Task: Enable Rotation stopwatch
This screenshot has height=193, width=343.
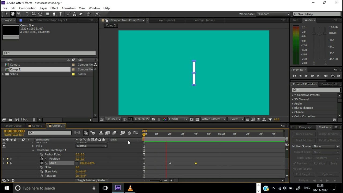Action: click(x=42, y=176)
